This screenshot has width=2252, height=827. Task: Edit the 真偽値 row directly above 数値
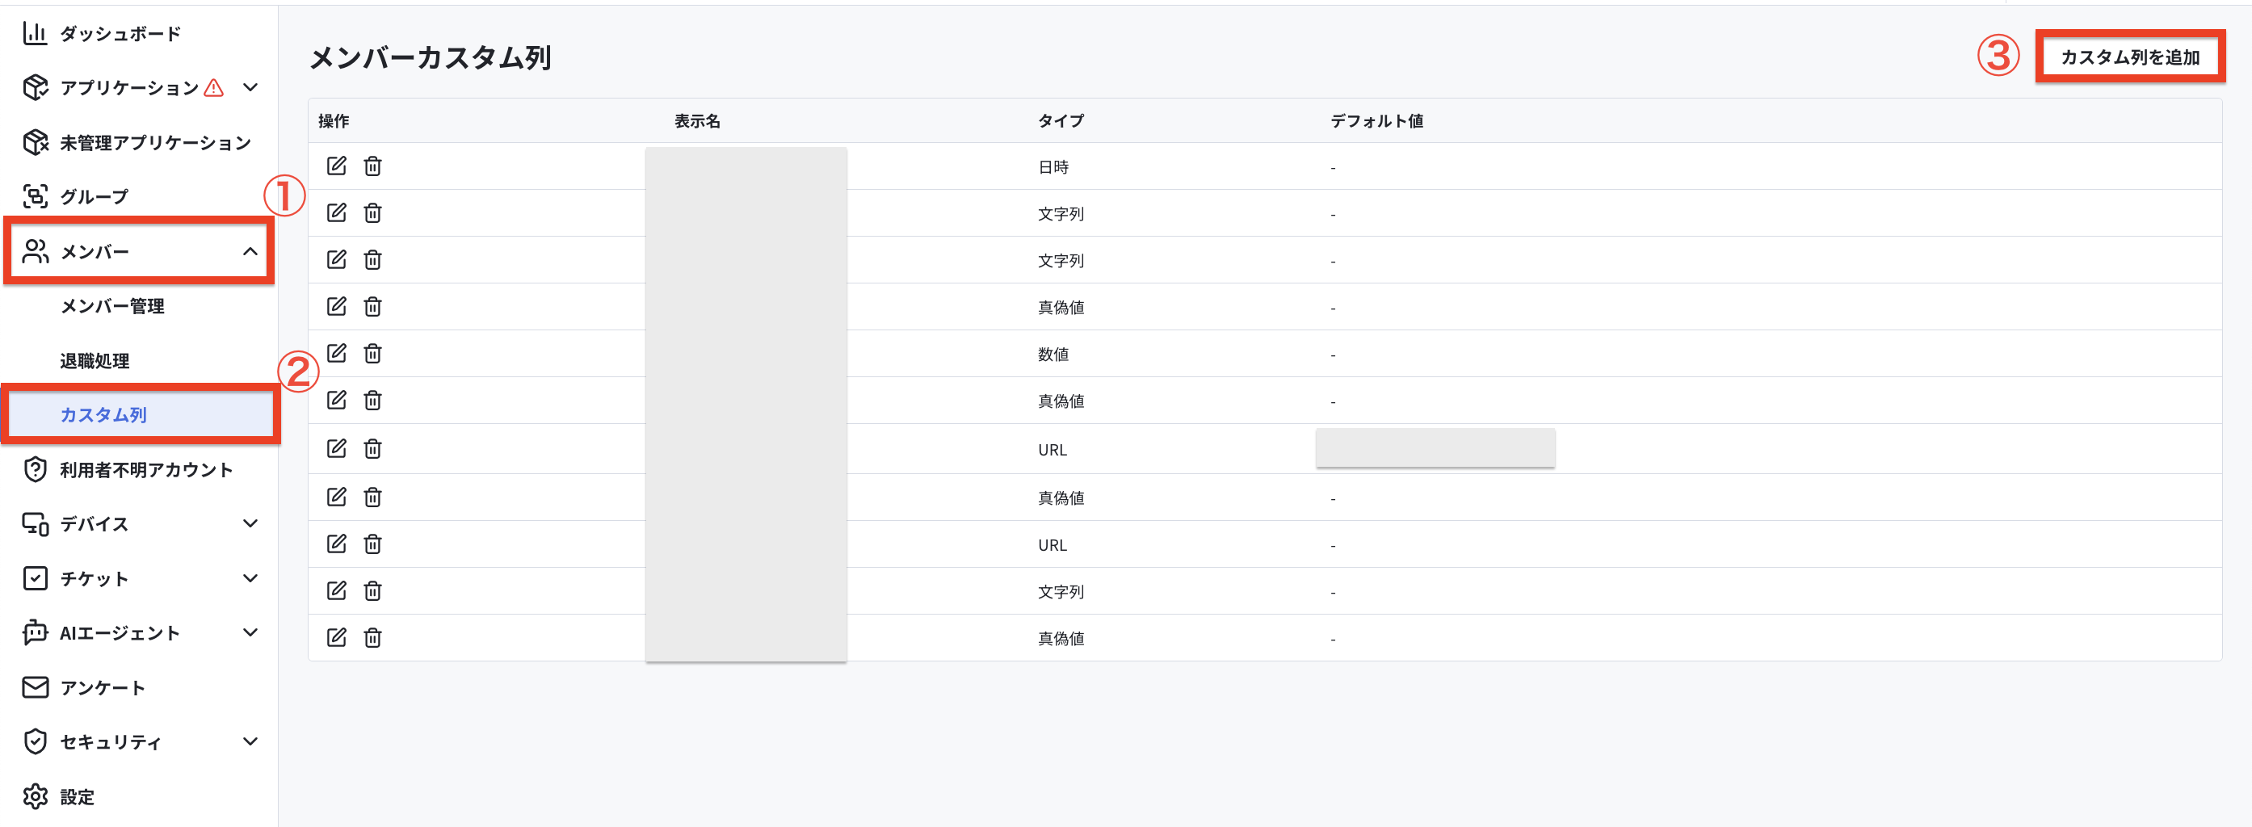(337, 306)
